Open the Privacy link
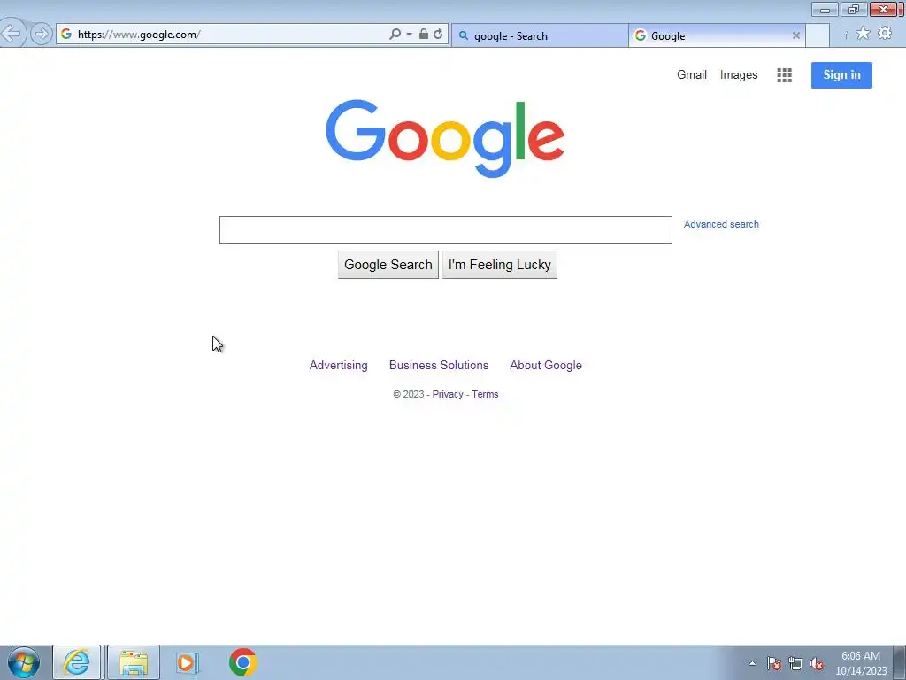Image resolution: width=906 pixels, height=680 pixels. 448,394
